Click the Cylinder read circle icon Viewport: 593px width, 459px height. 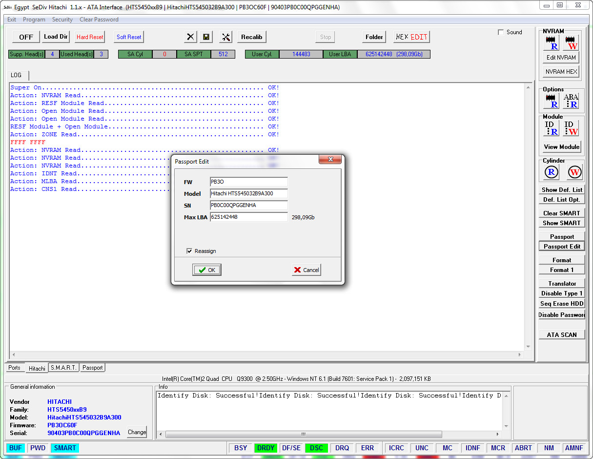tap(552, 172)
